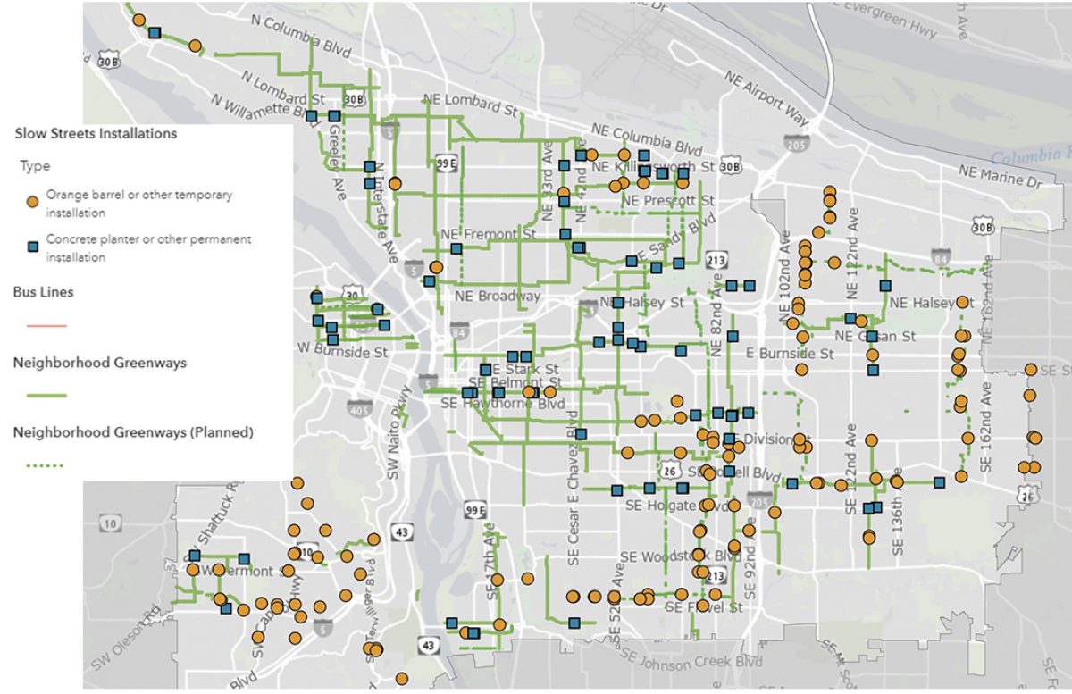
Task: Select the 99E highway shield near Naito Parkway
Action: [x=474, y=511]
